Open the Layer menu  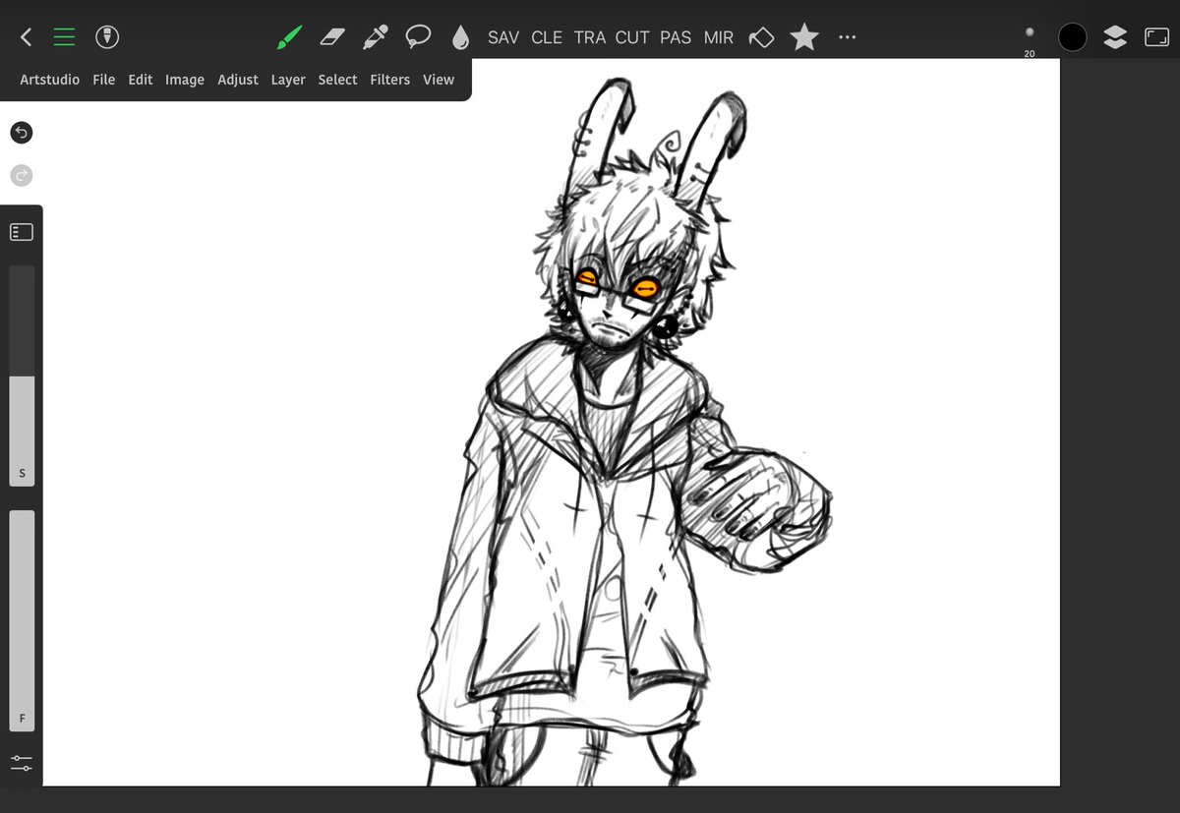point(288,80)
